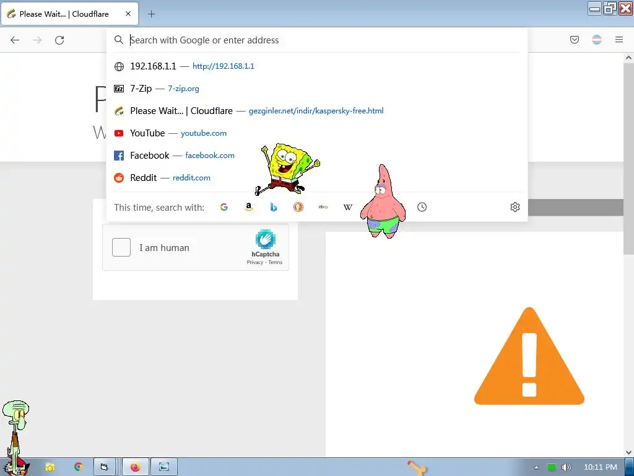Open the green network tray icon
Image resolution: width=634 pixels, height=476 pixels.
click(552, 467)
